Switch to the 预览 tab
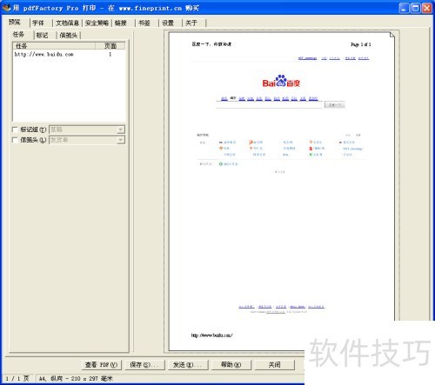 click(x=15, y=22)
